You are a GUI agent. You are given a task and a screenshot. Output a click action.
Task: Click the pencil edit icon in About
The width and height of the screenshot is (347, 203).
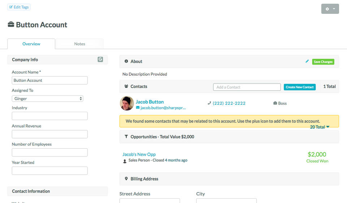(307, 61)
